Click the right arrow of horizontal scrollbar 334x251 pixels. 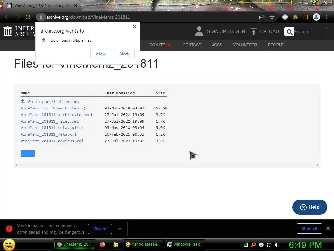317,165
